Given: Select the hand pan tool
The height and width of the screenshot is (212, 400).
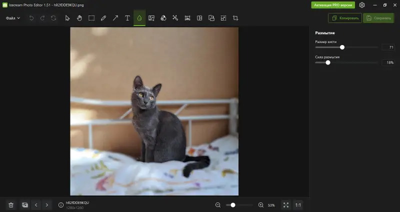Looking at the screenshot, I should coord(79,18).
